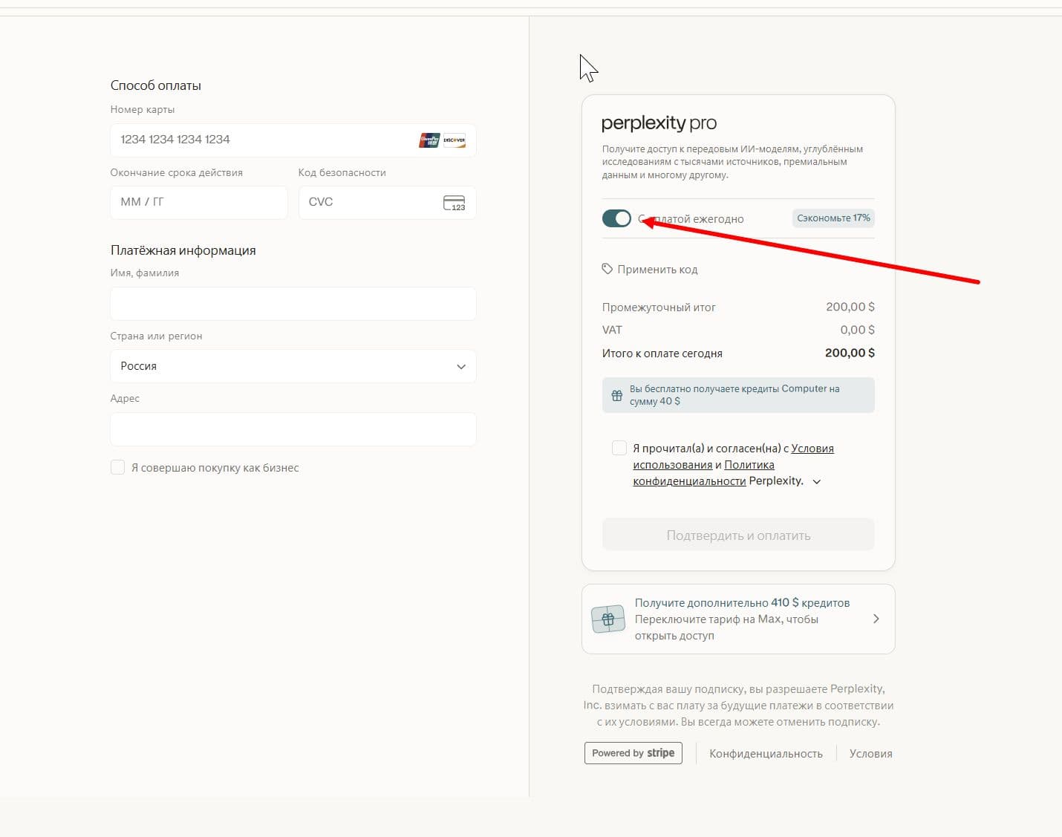This screenshot has height=837, width=1062.
Task: Click the Адрес input field
Action: pos(293,429)
